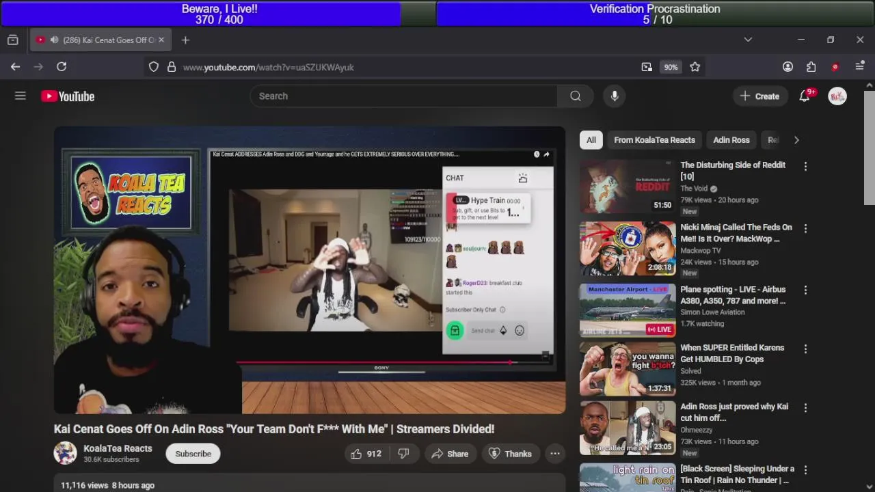Image resolution: width=875 pixels, height=492 pixels.
Task: Click the search magnifier button
Action: tap(576, 96)
